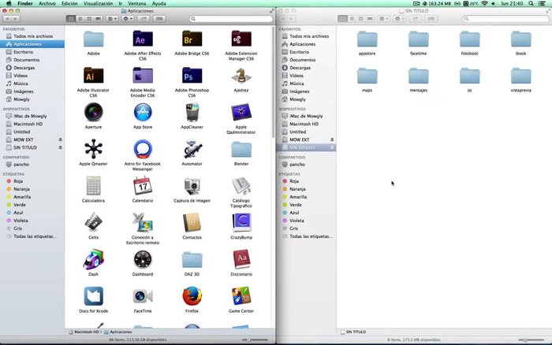Select the Calendario app icon
The height and width of the screenshot is (345, 552).
click(x=143, y=187)
